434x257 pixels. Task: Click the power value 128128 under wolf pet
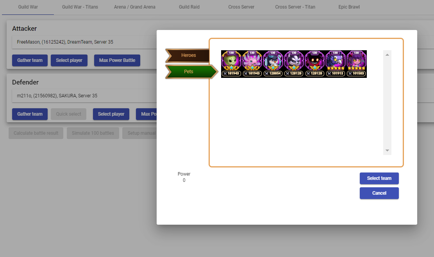tap(294, 74)
